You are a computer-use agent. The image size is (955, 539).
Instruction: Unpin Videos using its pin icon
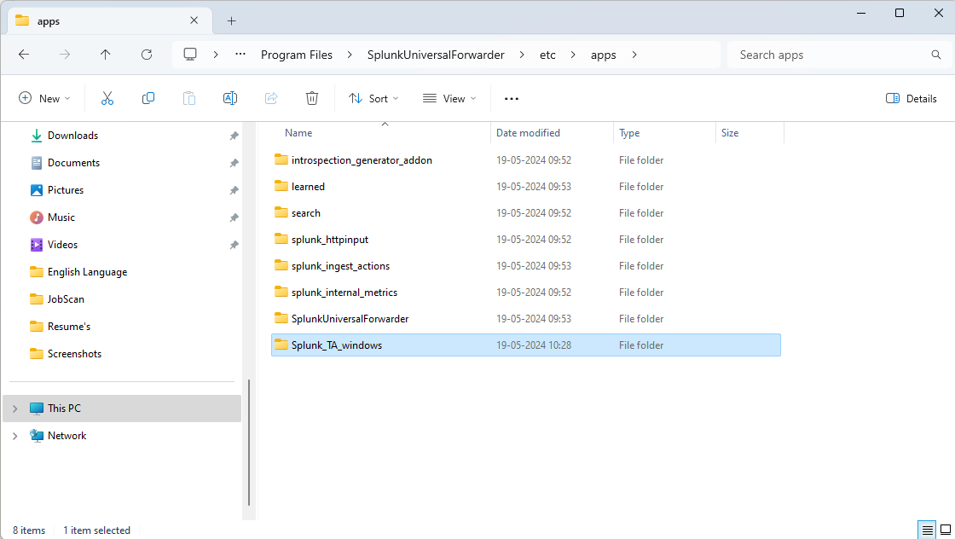pos(234,245)
